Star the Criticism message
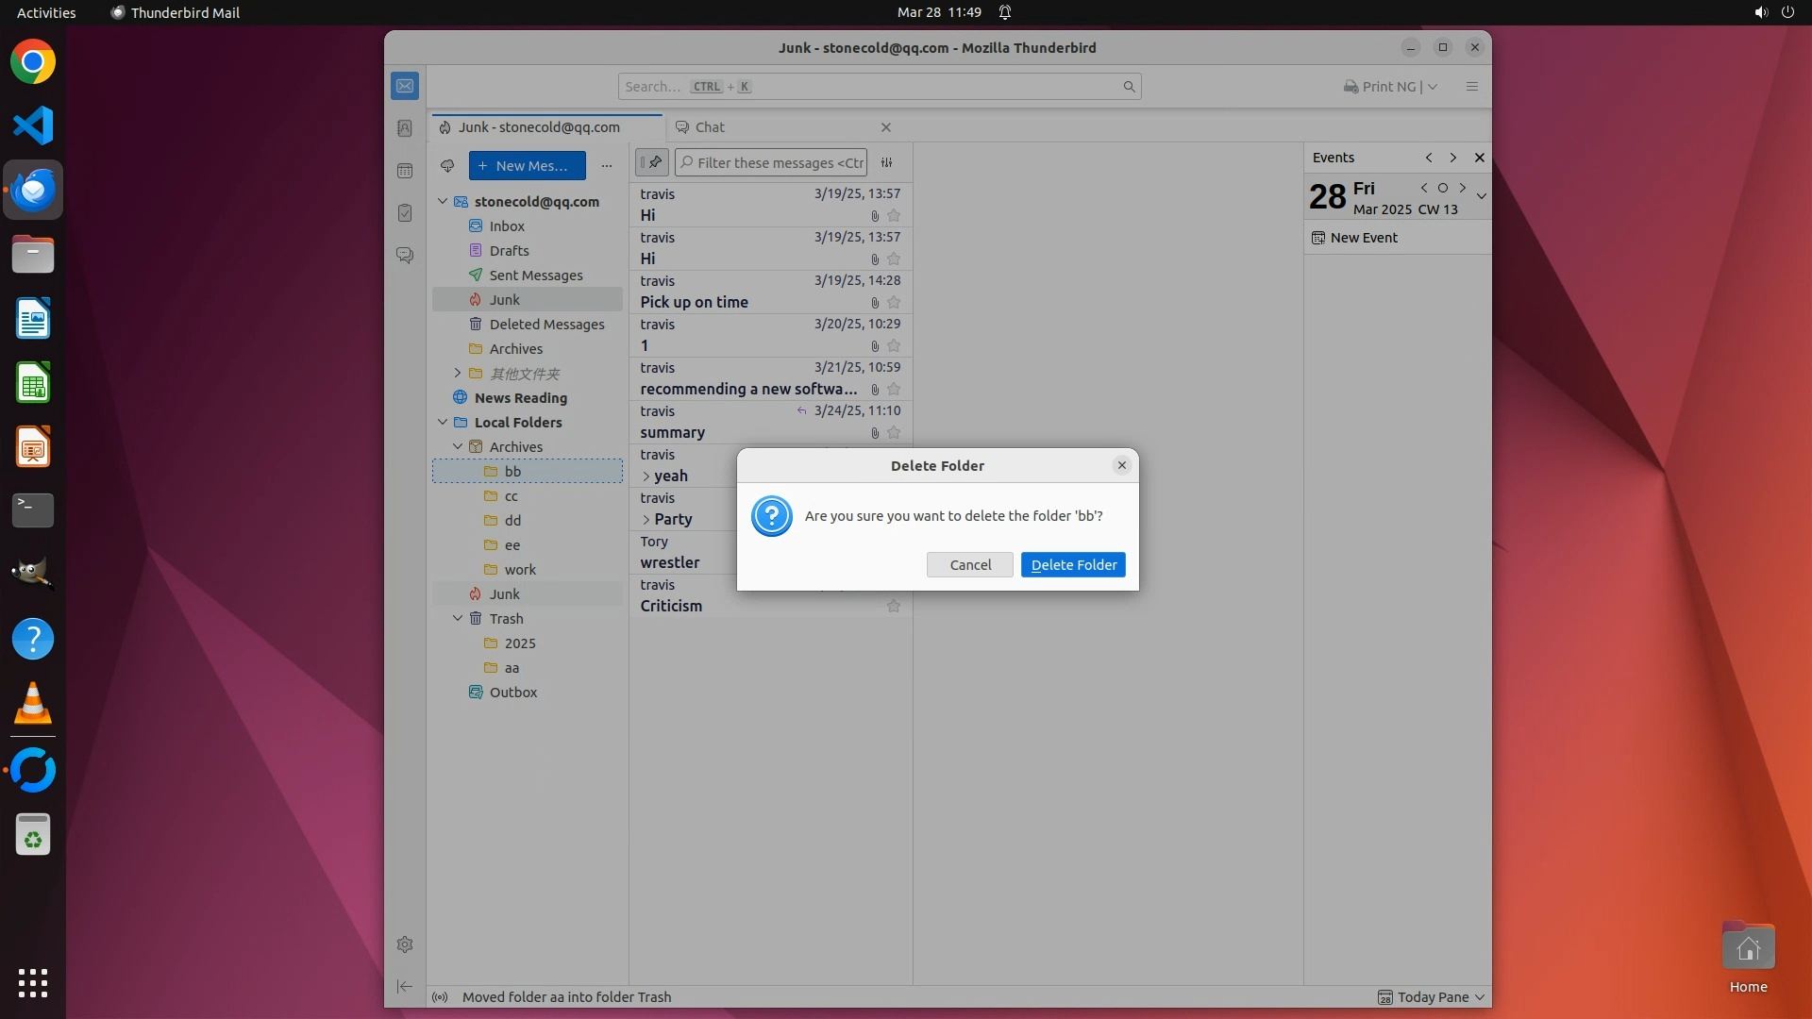Viewport: 1812px width, 1019px height. [893, 607]
